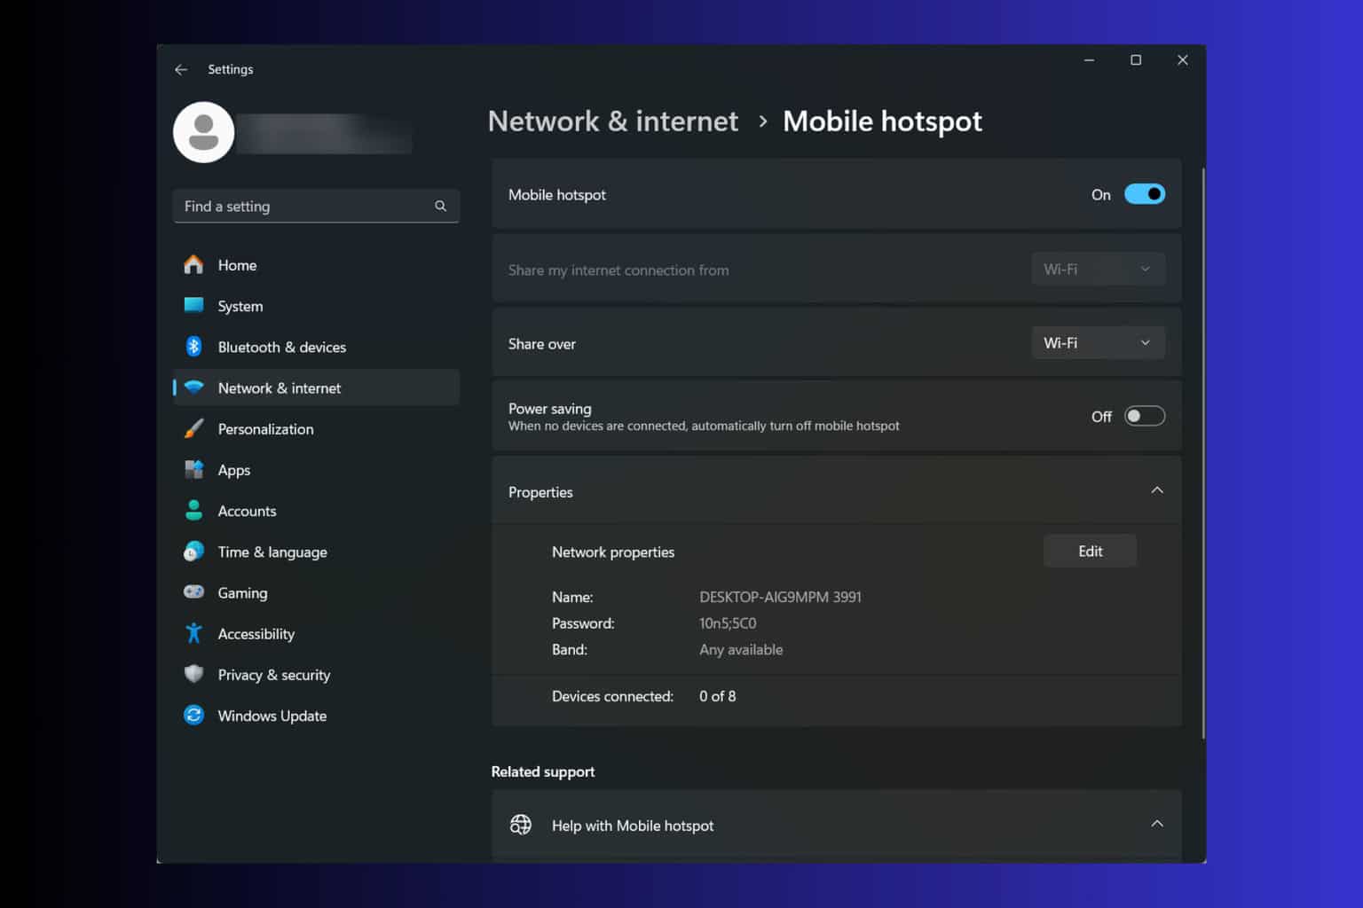Open the Home settings page
Viewport: 1363px width, 908px height.
coord(317,265)
